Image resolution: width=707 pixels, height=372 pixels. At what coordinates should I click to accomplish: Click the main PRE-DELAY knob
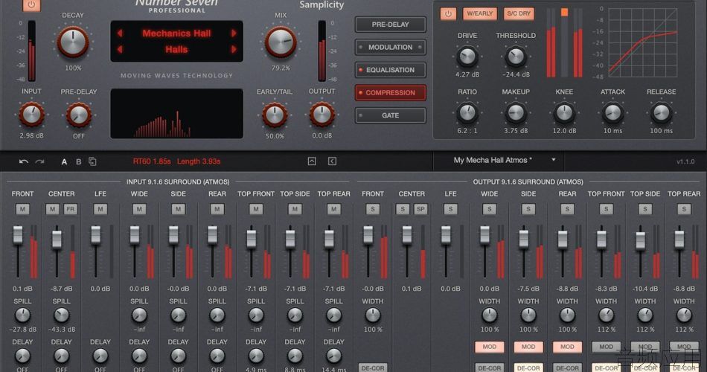(78, 115)
